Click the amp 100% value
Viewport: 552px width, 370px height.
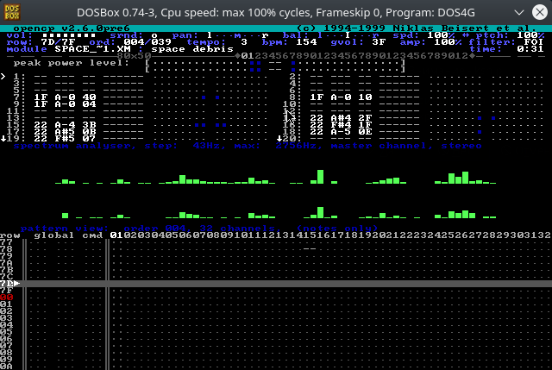pos(448,42)
